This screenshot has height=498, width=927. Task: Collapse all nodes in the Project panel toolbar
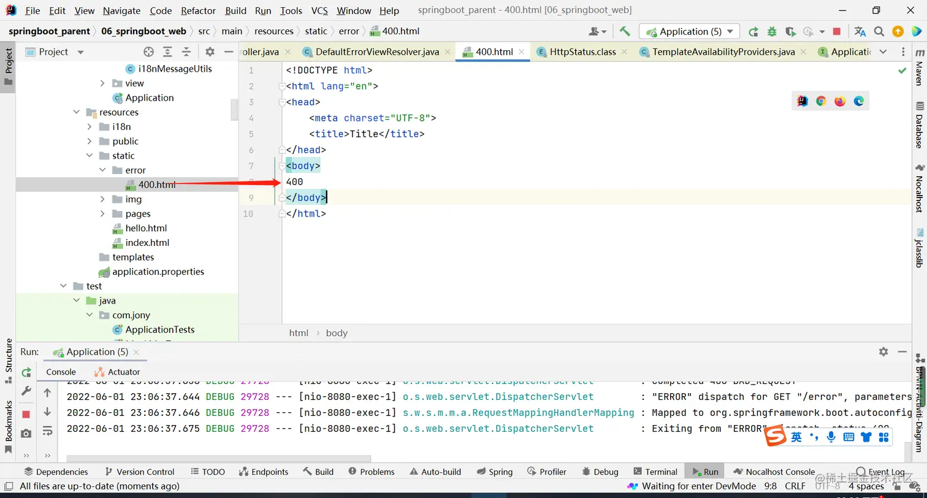[x=186, y=52]
